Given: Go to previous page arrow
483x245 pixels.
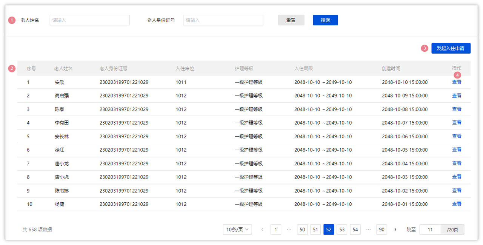Looking at the screenshot, I should (x=262, y=230).
